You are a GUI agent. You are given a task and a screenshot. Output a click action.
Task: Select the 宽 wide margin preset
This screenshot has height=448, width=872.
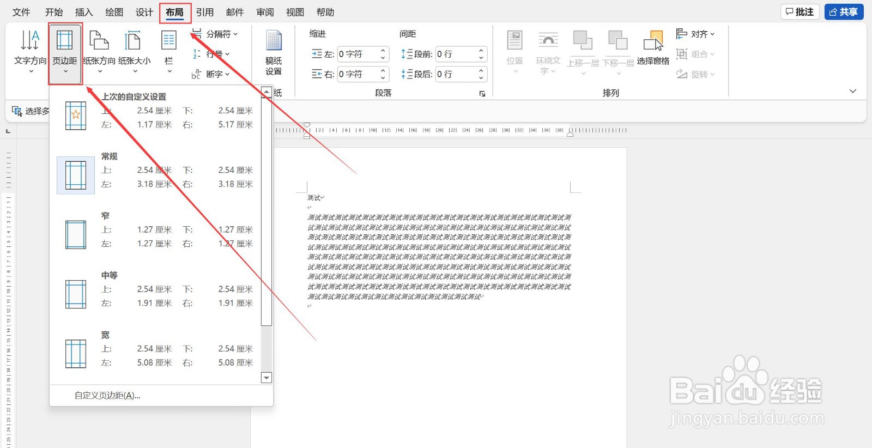pyautogui.click(x=156, y=353)
